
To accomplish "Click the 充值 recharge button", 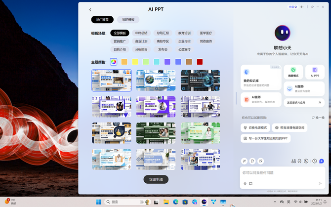I will pyautogui.click(x=293, y=7).
